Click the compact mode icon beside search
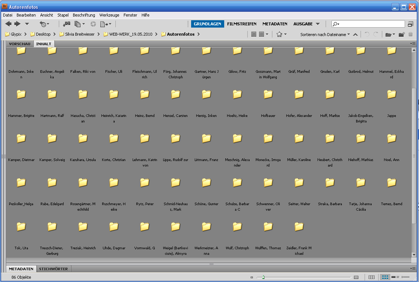Image resolution: width=419 pixels, height=282 pixels. tap(411, 24)
